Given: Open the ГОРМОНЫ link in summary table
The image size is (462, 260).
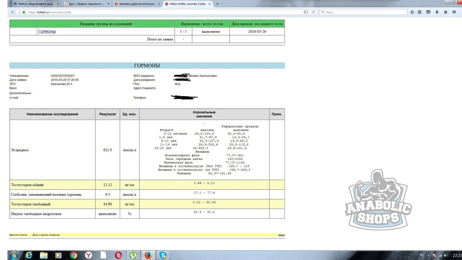Looking at the screenshot, I should [x=47, y=32].
